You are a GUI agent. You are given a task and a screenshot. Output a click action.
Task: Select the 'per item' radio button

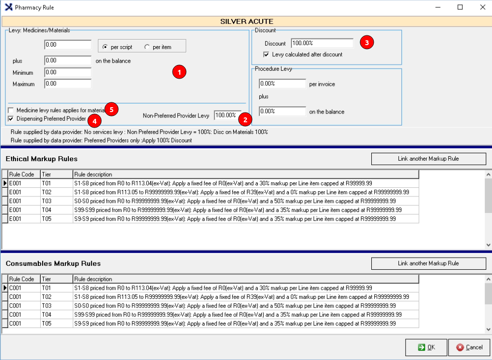(147, 47)
